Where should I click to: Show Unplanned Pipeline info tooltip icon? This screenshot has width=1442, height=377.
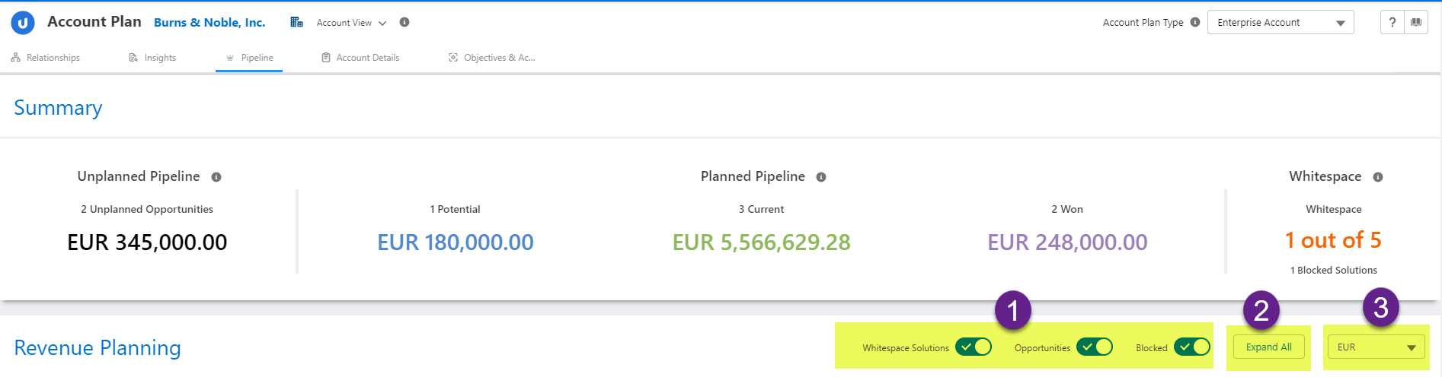point(216,177)
